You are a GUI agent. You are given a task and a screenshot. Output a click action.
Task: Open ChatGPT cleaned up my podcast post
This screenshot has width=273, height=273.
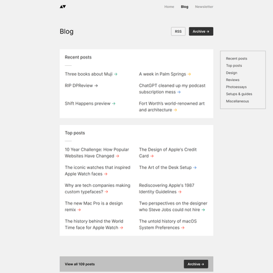coord(172,89)
